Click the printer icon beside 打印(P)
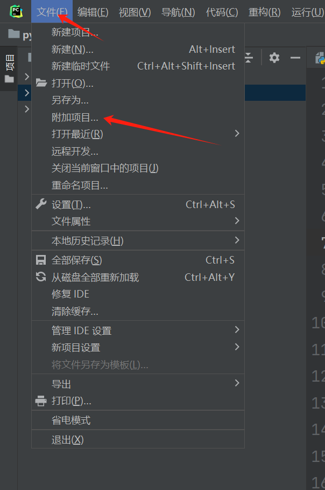325x490 pixels. (41, 401)
